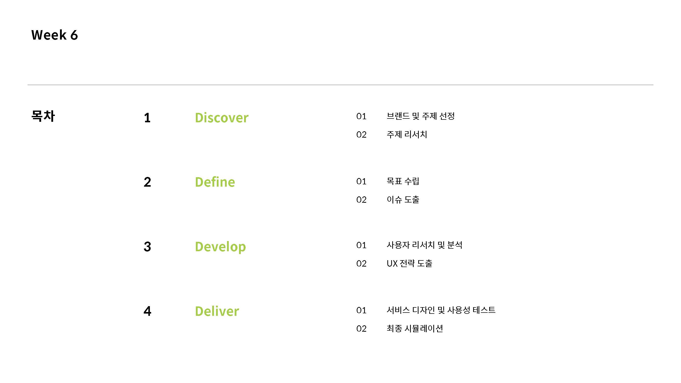Click 01 next to 목표 수립
The height and width of the screenshot is (383, 681).
pyautogui.click(x=361, y=181)
